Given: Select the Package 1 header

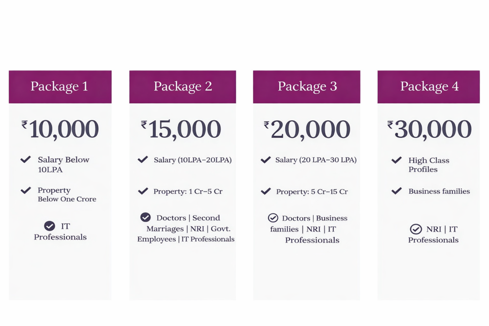Looking at the screenshot, I should (x=60, y=86).
